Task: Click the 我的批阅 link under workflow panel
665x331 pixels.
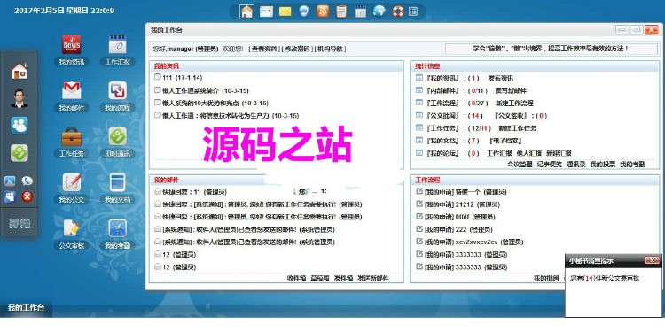Action: pos(546,278)
